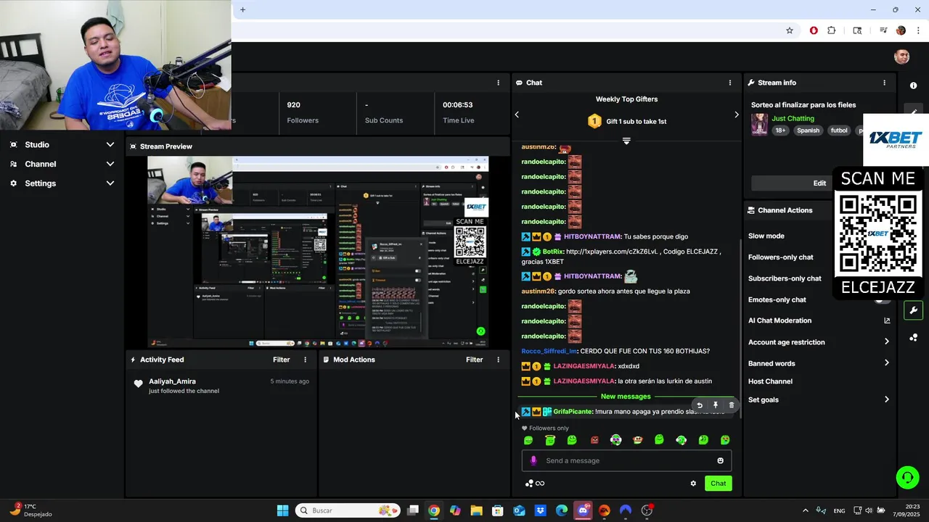The height and width of the screenshot is (522, 929).
Task: Open Host Channel action
Action: pyautogui.click(x=770, y=381)
